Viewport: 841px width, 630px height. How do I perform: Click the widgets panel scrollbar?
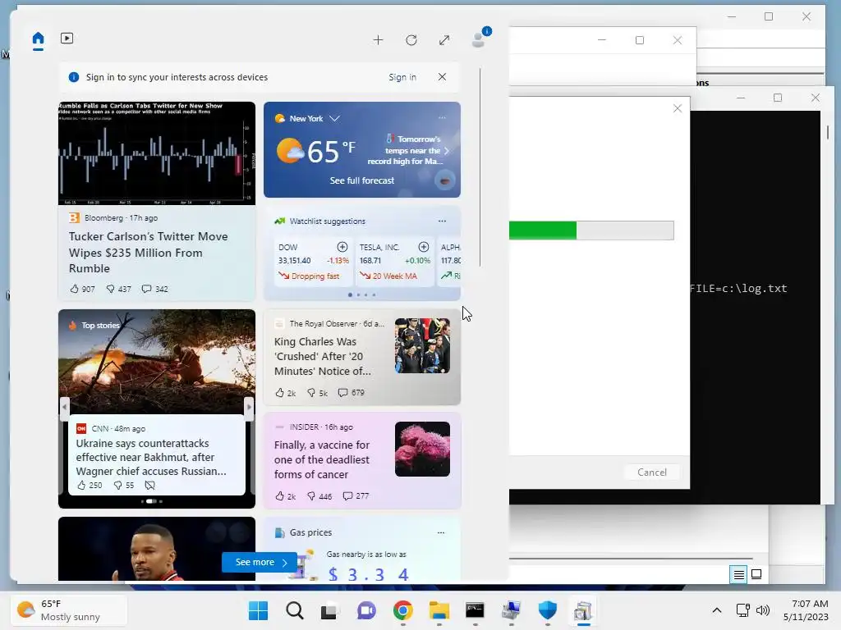click(480, 167)
